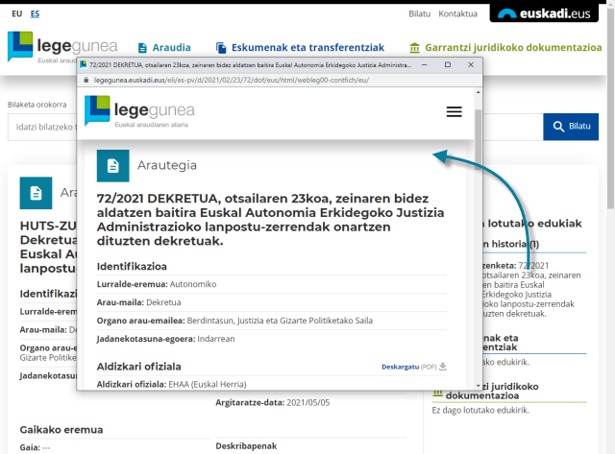
Task: Open the Araudia menu
Action: pyautogui.click(x=163, y=47)
